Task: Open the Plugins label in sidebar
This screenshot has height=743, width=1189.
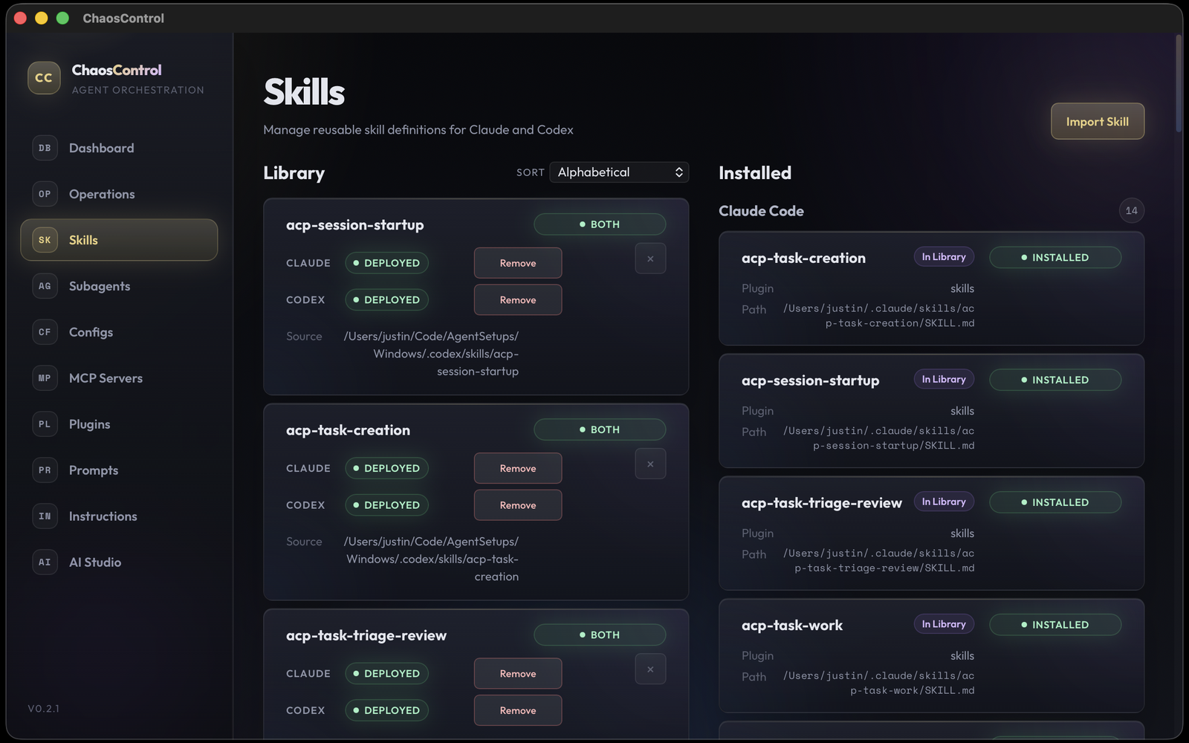Action: click(89, 424)
